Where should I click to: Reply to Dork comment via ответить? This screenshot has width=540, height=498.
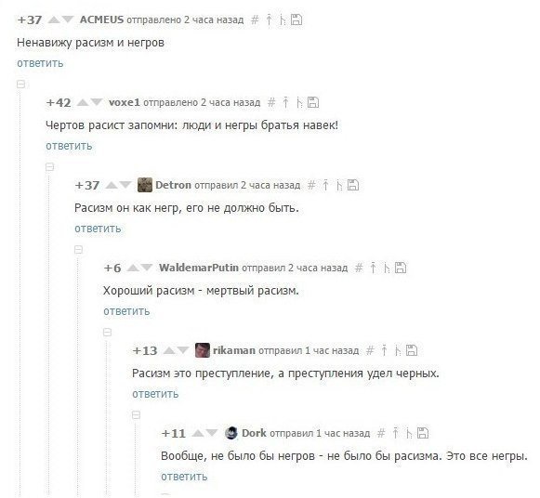tap(184, 477)
